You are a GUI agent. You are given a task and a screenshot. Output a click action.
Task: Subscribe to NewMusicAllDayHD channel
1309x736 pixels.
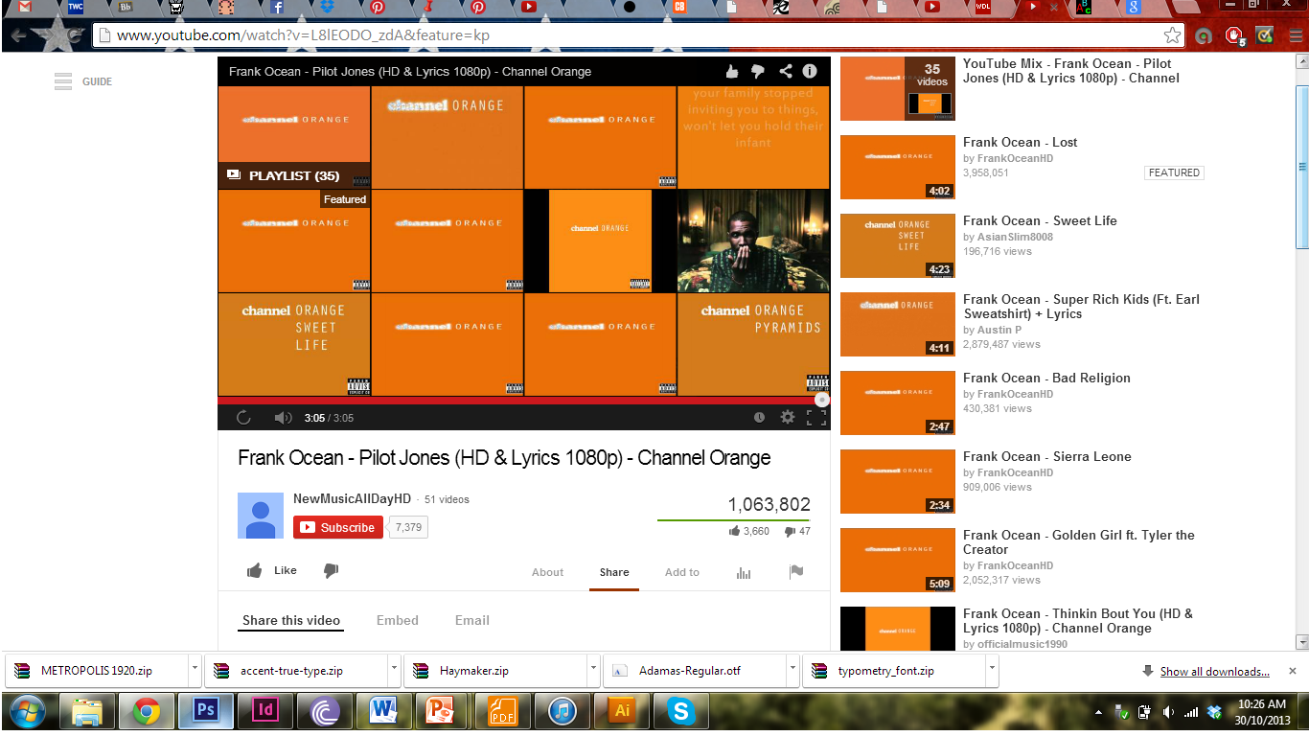click(337, 526)
